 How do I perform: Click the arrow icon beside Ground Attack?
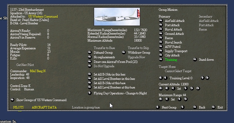[x=161, y=34]
